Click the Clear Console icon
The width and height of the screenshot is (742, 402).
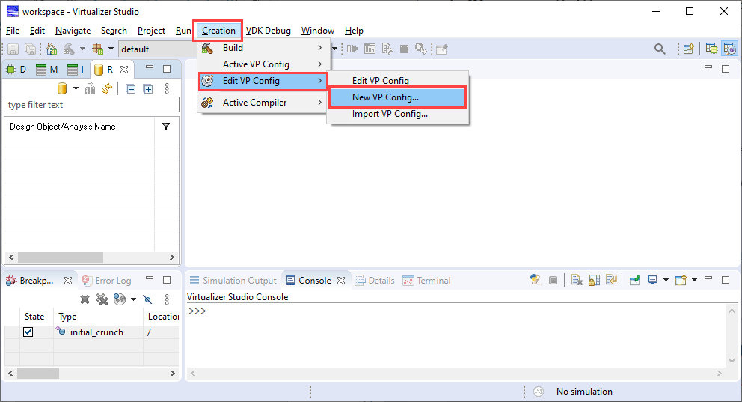tap(577, 280)
